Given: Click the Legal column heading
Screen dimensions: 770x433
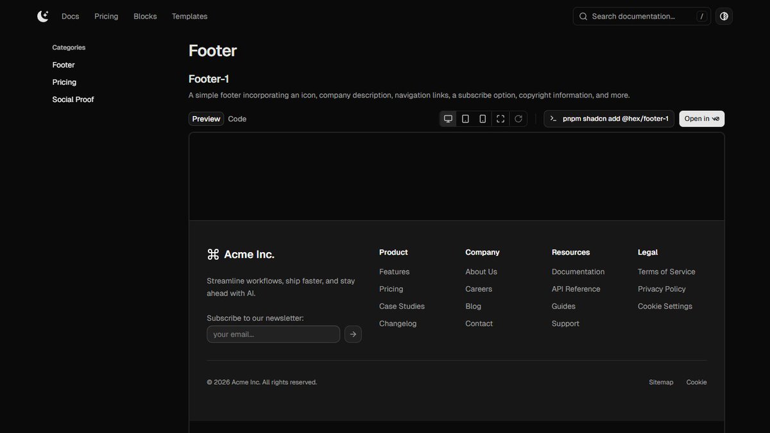Looking at the screenshot, I should coord(647,253).
